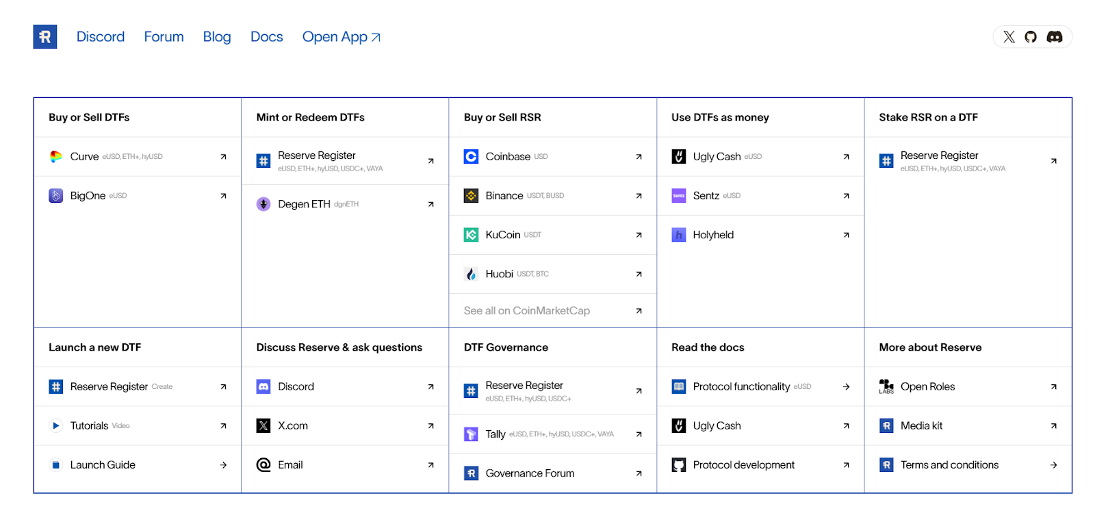The image size is (1095, 513).
Task: Click the KuCoin logo icon
Action: [472, 235]
